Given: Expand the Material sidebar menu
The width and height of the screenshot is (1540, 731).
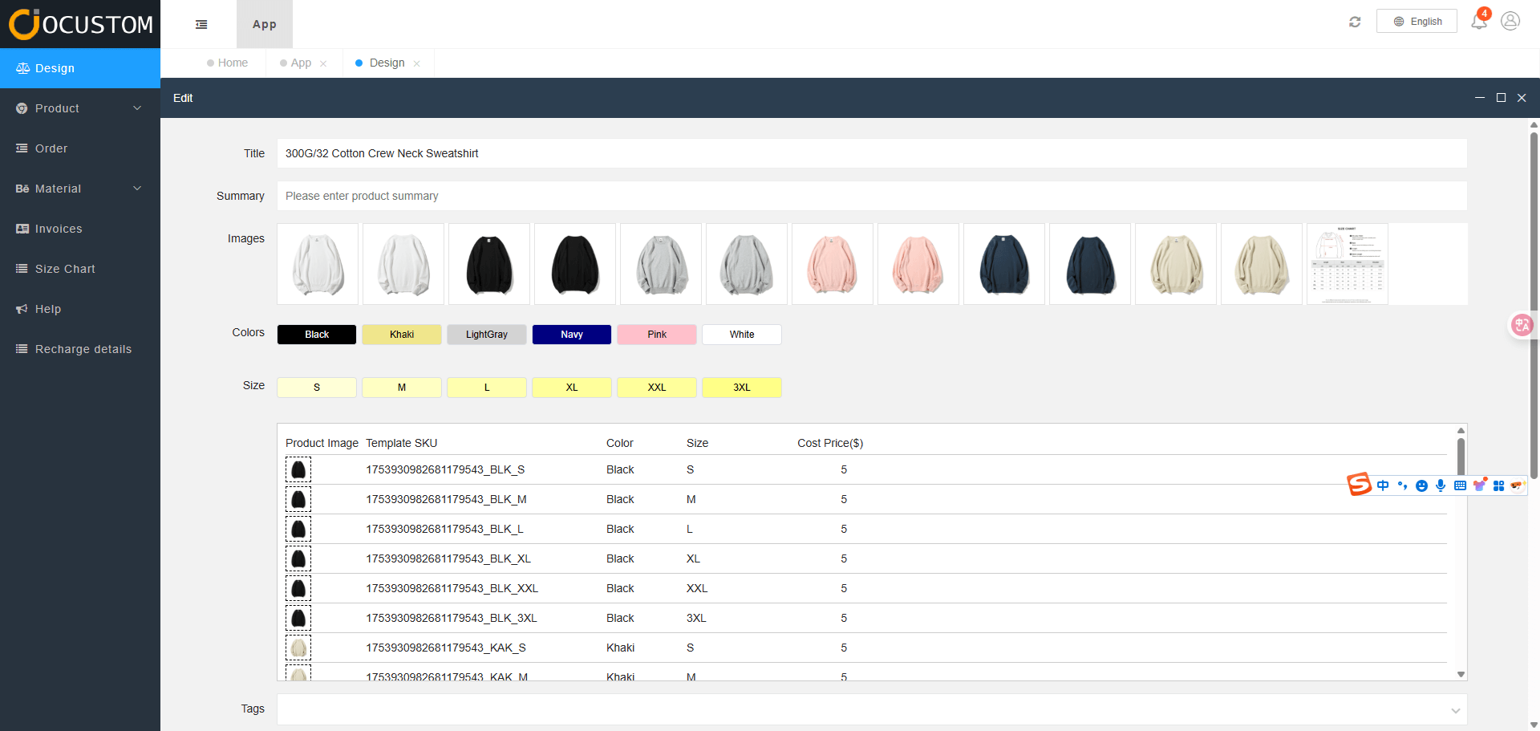Looking at the screenshot, I should (x=80, y=189).
